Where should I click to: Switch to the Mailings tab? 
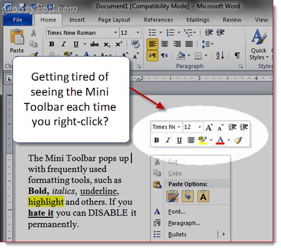tap(197, 20)
